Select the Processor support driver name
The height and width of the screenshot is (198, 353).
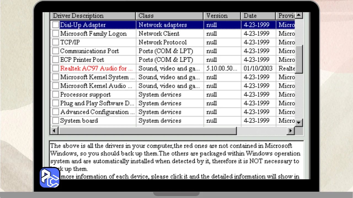85,95
